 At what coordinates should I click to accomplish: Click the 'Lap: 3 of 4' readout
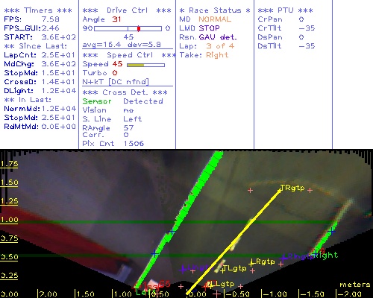click(207, 46)
